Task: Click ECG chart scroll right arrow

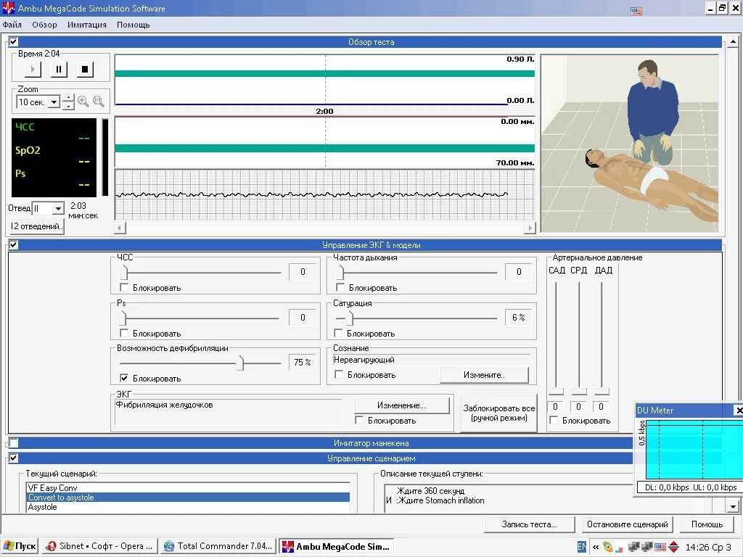Action: pyautogui.click(x=530, y=228)
